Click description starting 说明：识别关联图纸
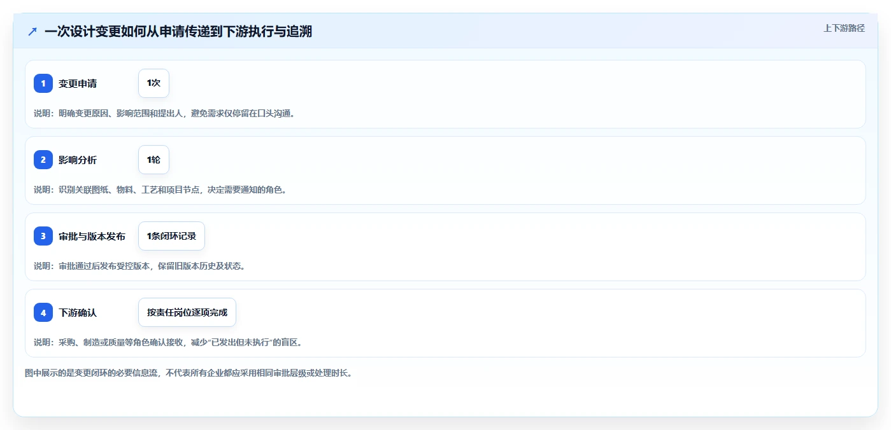The width and height of the screenshot is (891, 430). tap(160, 190)
